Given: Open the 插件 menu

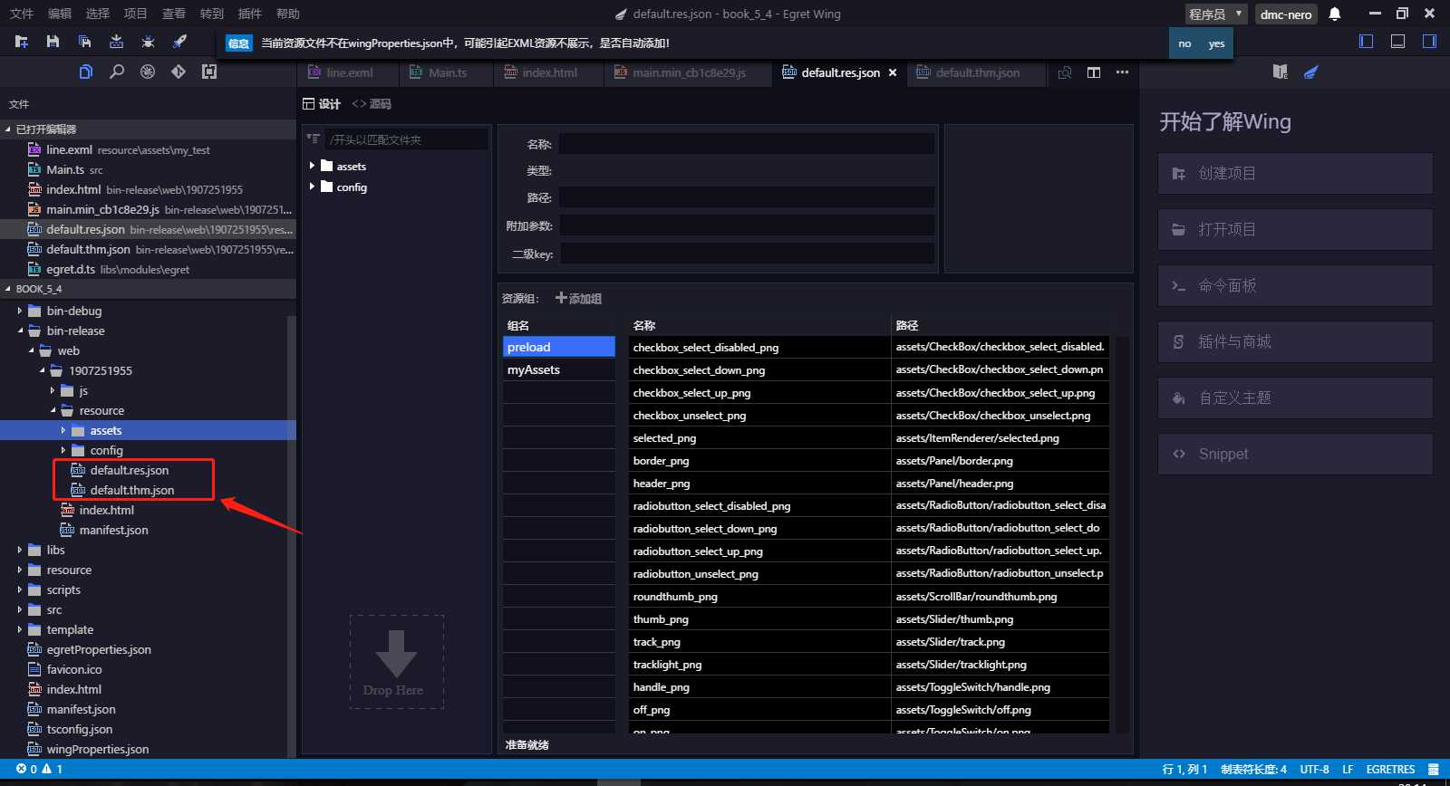Looking at the screenshot, I should click(250, 14).
